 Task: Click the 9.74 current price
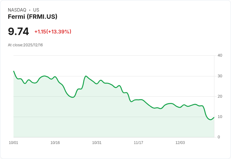point(18,32)
